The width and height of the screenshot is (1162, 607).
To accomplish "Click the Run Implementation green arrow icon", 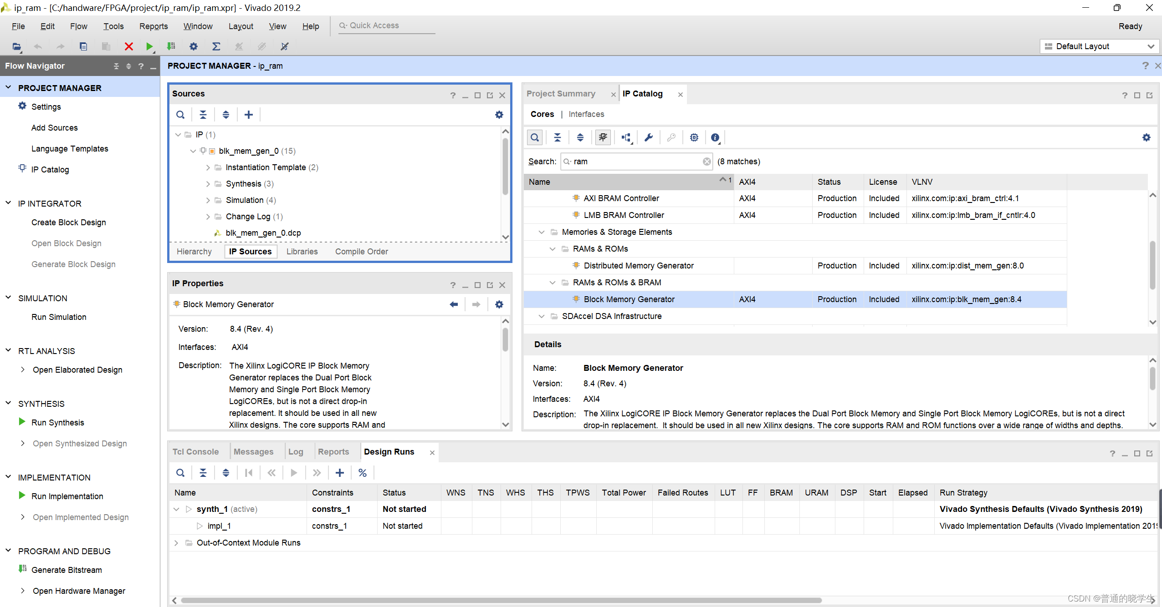I will coord(21,496).
